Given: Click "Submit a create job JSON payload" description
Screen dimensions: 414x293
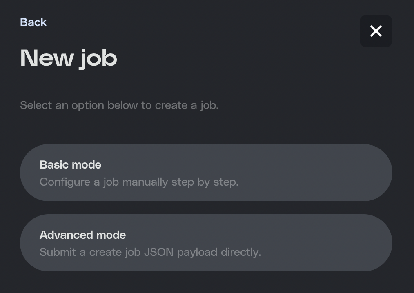Looking at the screenshot, I should click(x=150, y=252).
